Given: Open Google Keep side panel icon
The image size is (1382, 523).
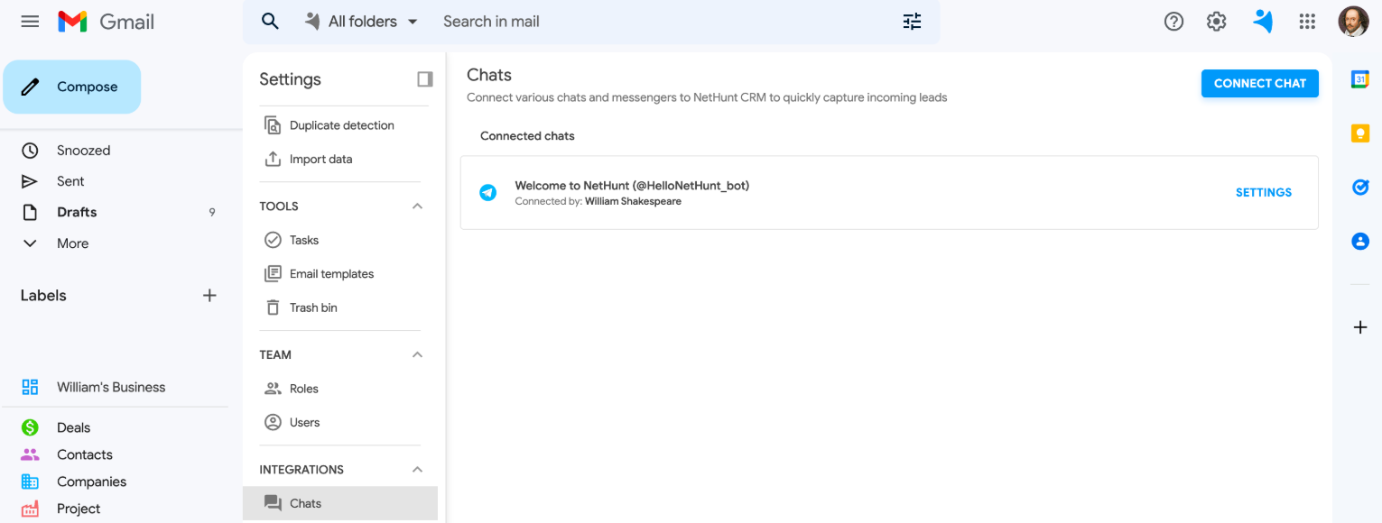Looking at the screenshot, I should click(1360, 133).
